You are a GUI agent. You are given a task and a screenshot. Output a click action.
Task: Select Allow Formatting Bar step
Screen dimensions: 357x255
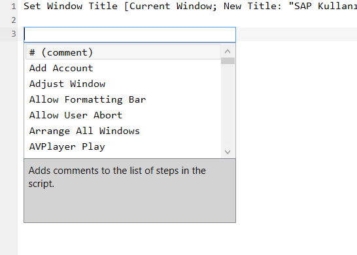[x=123, y=99]
